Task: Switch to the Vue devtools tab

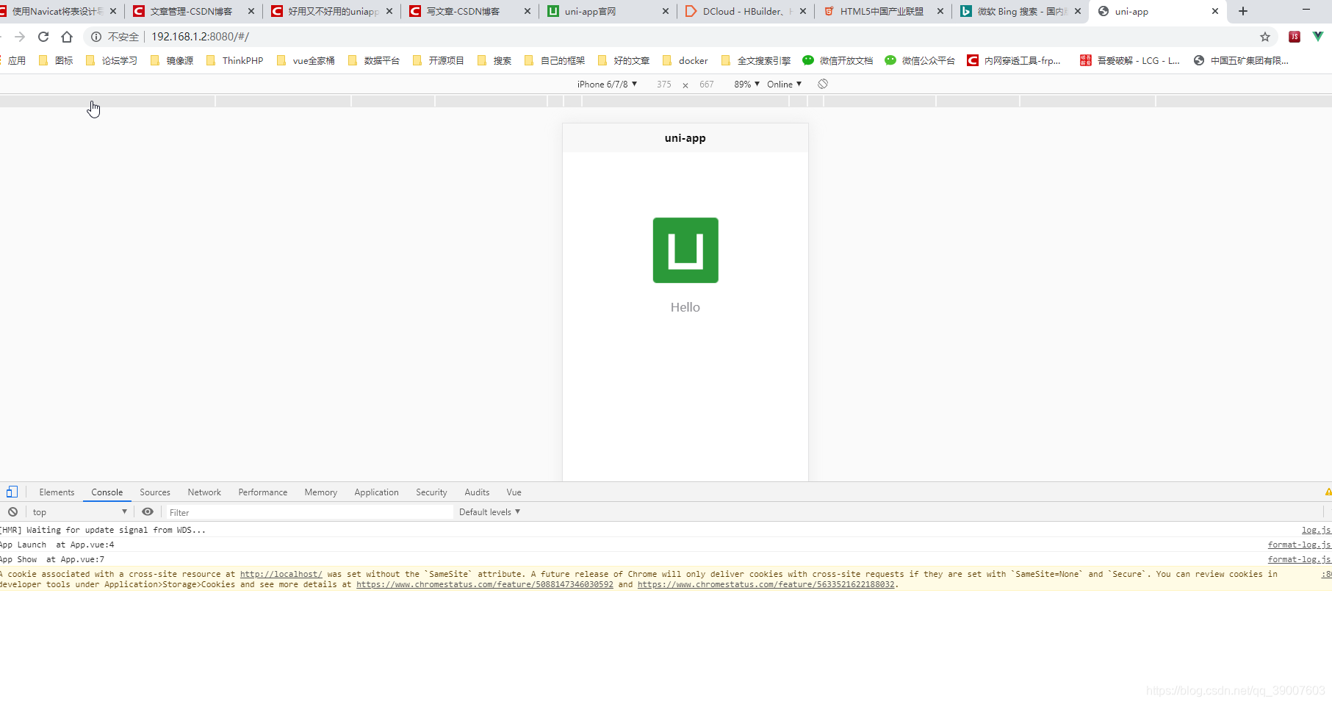Action: point(514,492)
